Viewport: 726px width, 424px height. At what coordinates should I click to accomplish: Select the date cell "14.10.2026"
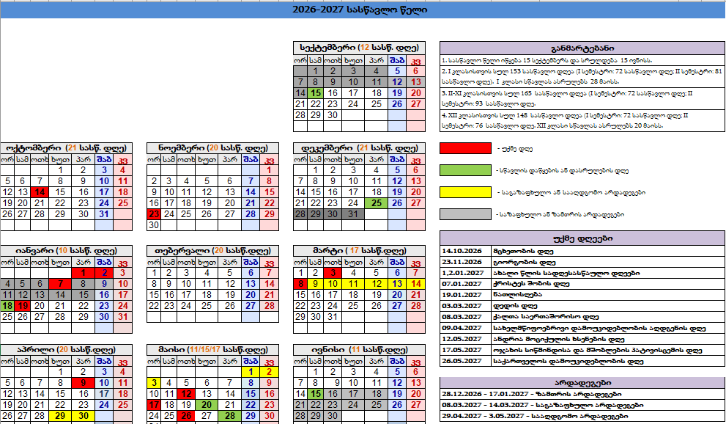click(465, 251)
